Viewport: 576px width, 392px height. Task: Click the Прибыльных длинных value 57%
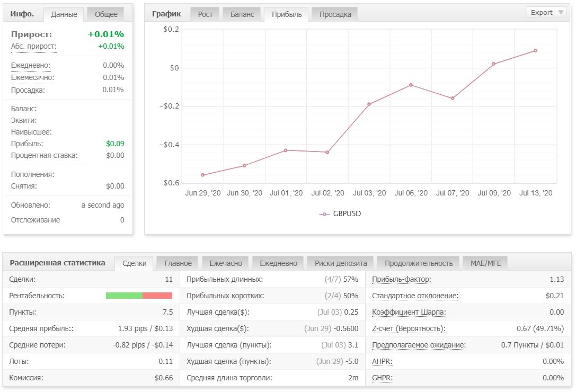click(351, 279)
